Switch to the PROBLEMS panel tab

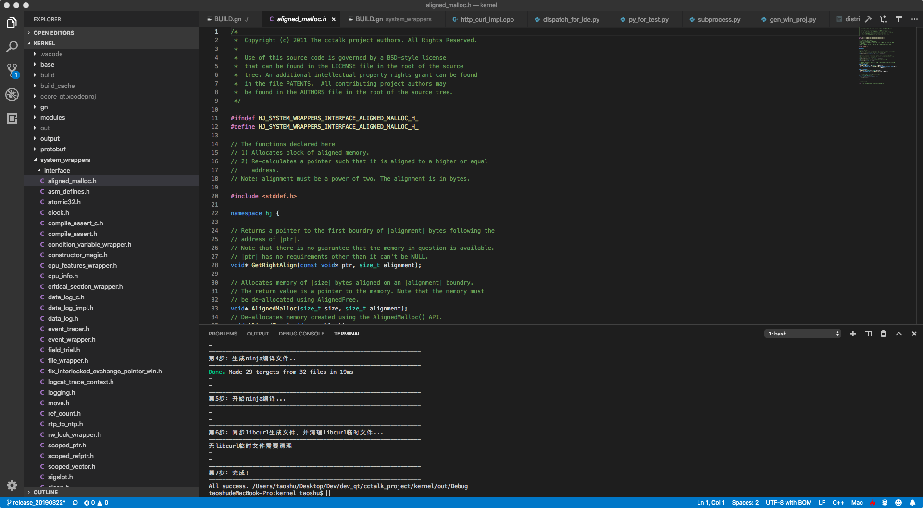coord(223,334)
